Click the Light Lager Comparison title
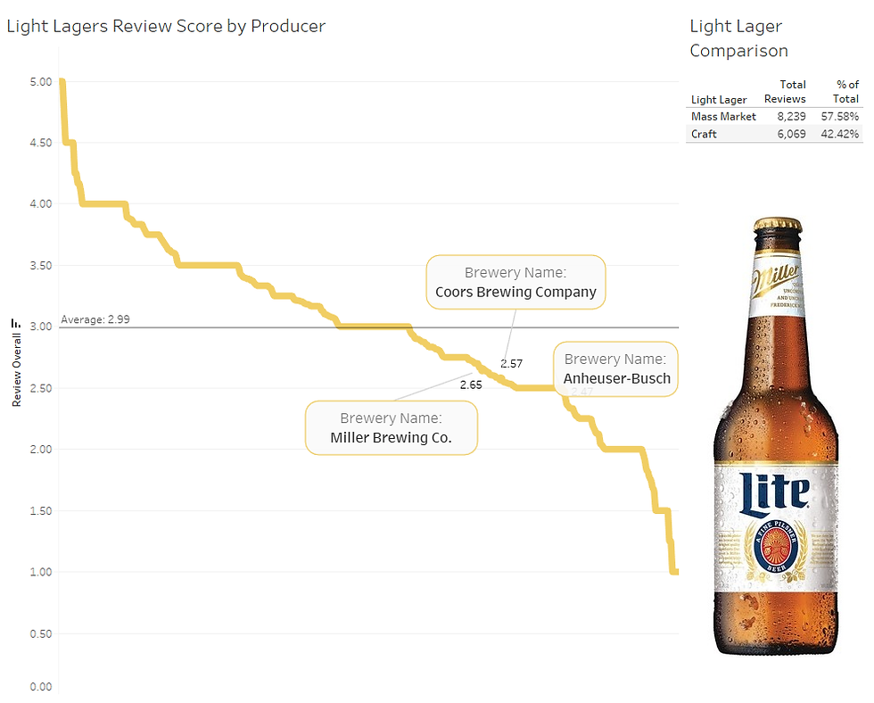 738,38
